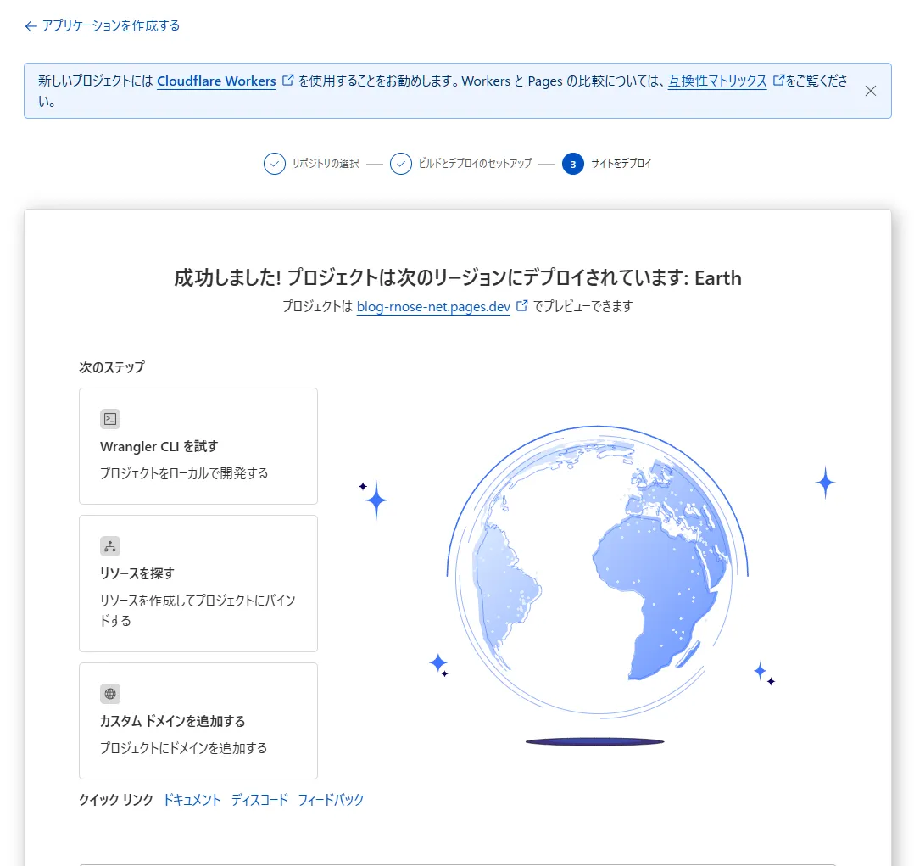Click checkmark icon for ビルドとデプロイのセットアップ step
The image size is (914, 866).
pyautogui.click(x=401, y=164)
